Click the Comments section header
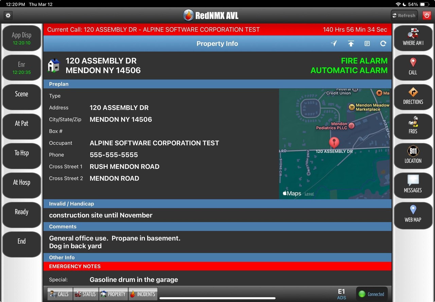Screen dimensions: 435x302 pyautogui.click(x=217, y=227)
